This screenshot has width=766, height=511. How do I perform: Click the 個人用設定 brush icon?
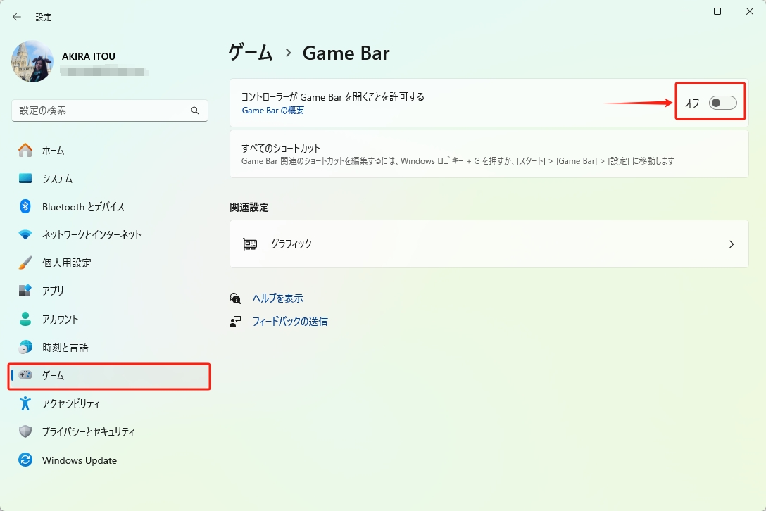(25, 263)
